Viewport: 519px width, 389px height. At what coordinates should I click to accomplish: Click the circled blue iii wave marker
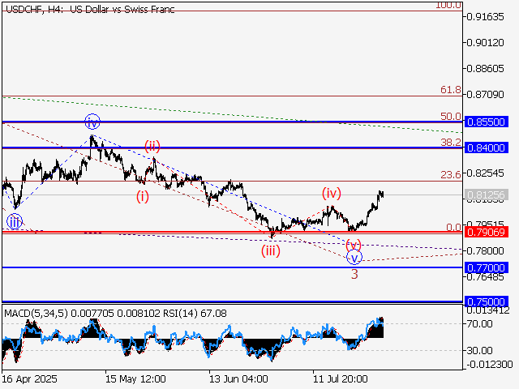coord(15,222)
